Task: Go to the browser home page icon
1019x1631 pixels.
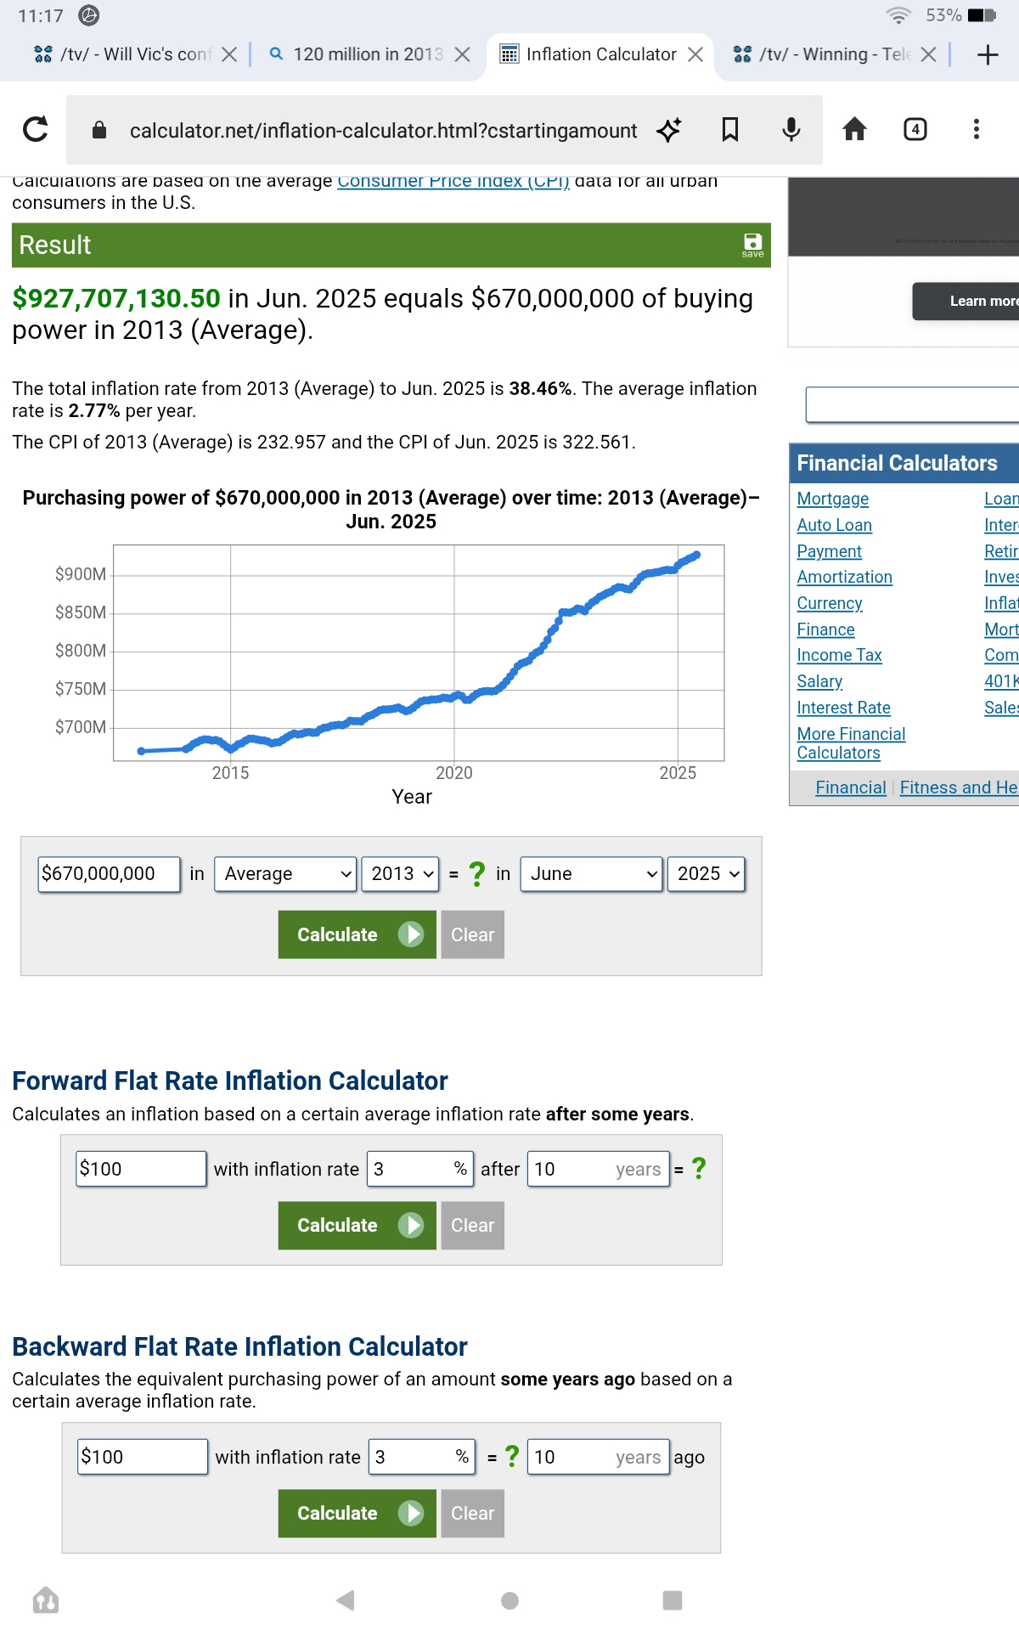Action: click(854, 129)
